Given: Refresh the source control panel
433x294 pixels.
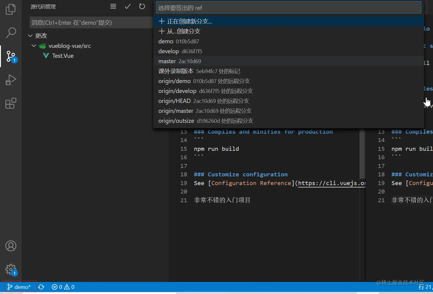Looking at the screenshot, I should (x=142, y=6).
